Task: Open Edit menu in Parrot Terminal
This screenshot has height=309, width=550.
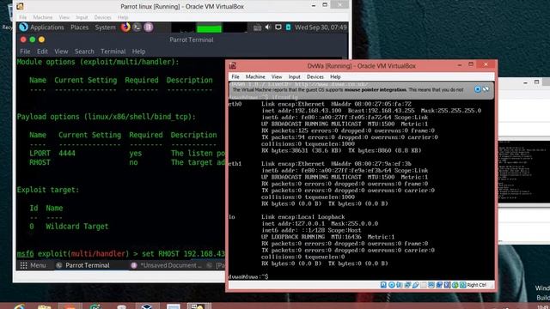Action: pos(42,51)
